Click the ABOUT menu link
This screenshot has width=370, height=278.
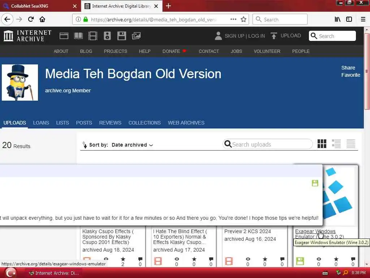click(x=61, y=51)
